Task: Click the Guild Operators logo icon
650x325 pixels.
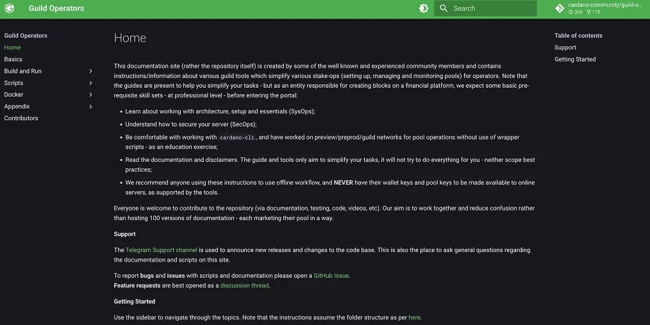Action: tap(10, 8)
